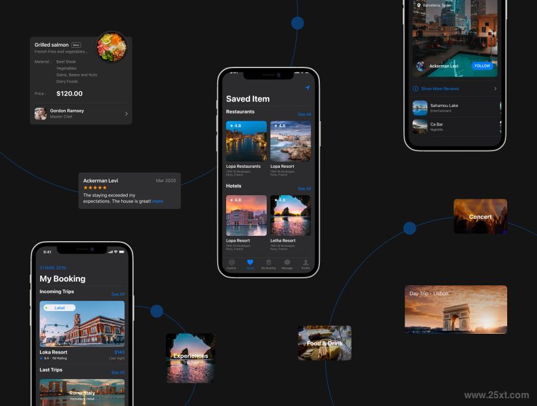Expand the Show More Reviews chevron
537x406 pixels.
pos(495,89)
